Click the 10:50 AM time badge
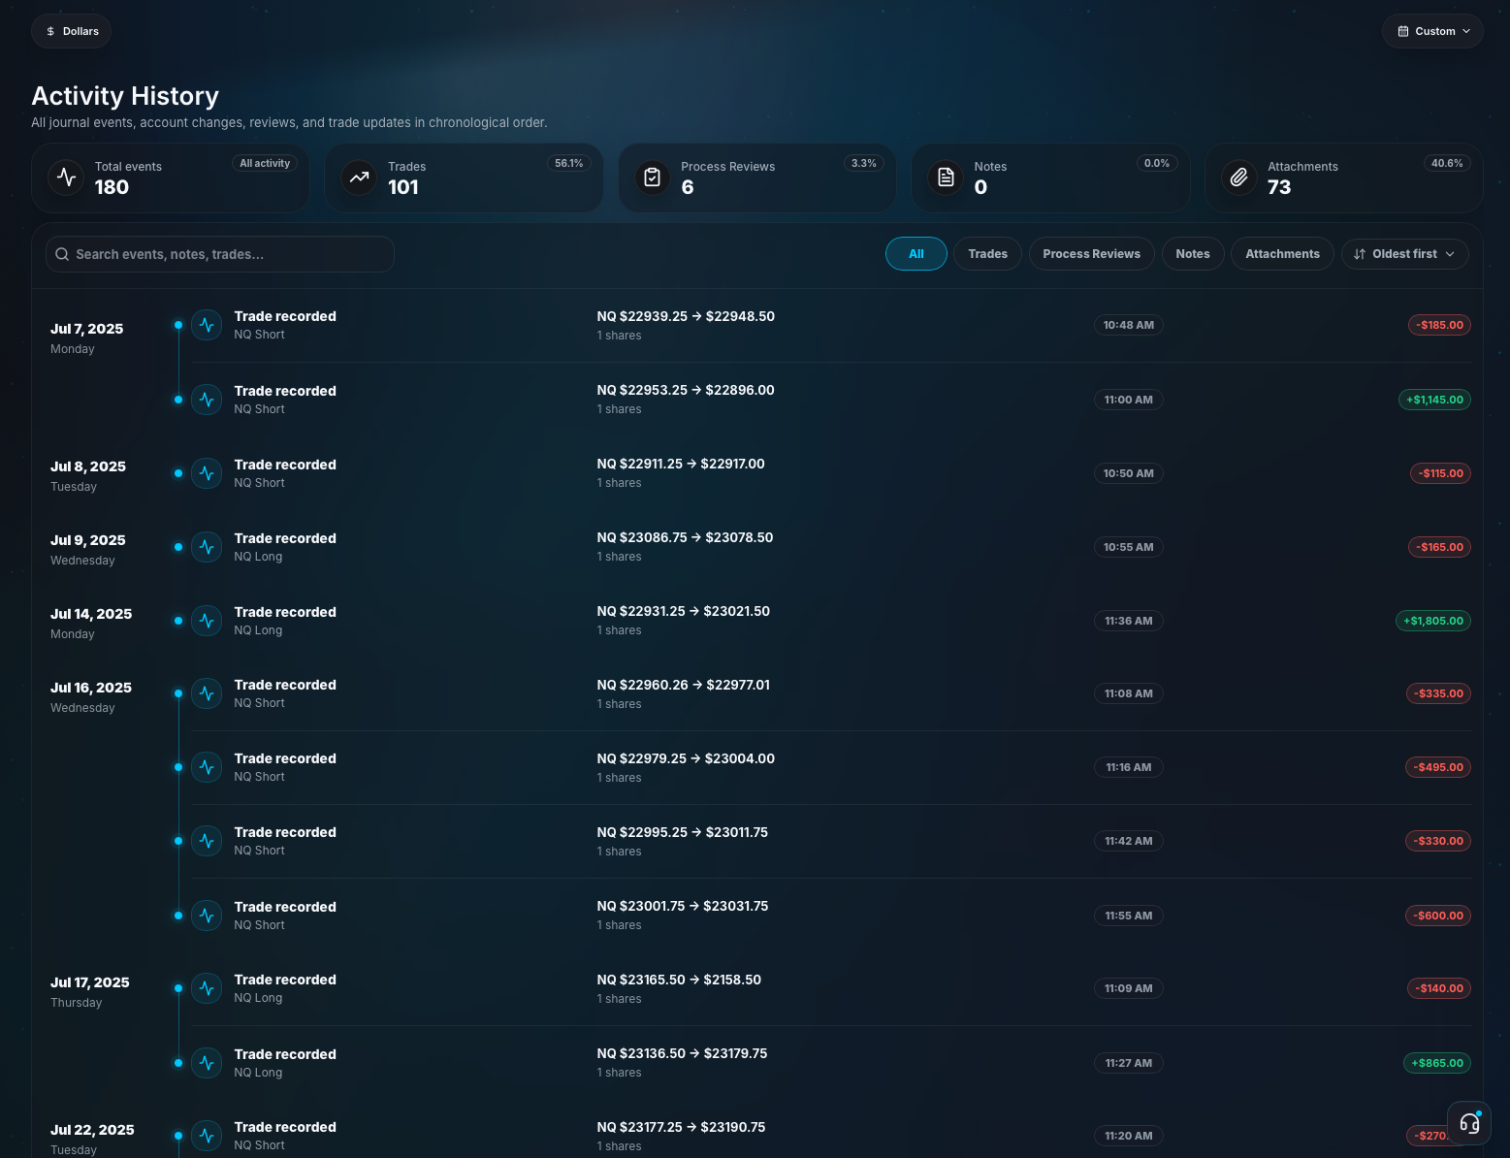Viewport: 1510px width, 1158px height. pyautogui.click(x=1129, y=473)
